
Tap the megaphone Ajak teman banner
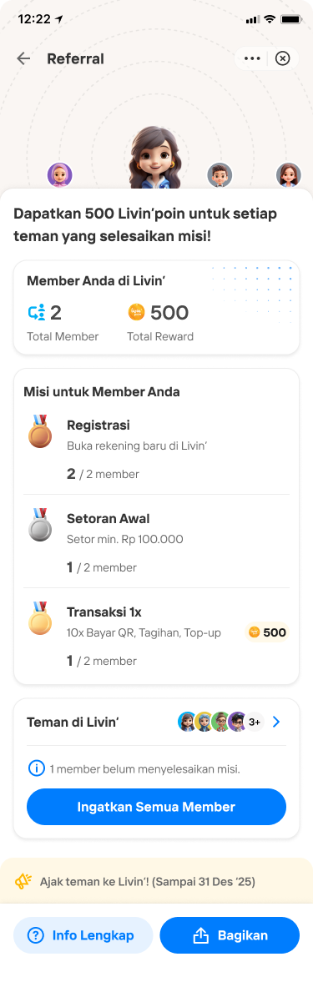(x=156, y=881)
